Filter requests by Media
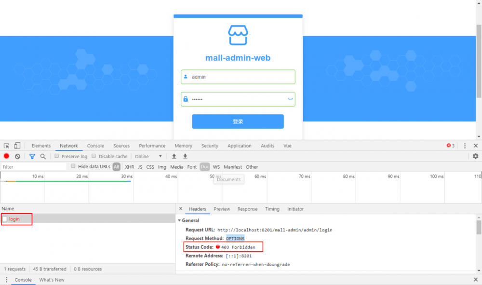The height and width of the screenshot is (285, 482). pos(177,167)
